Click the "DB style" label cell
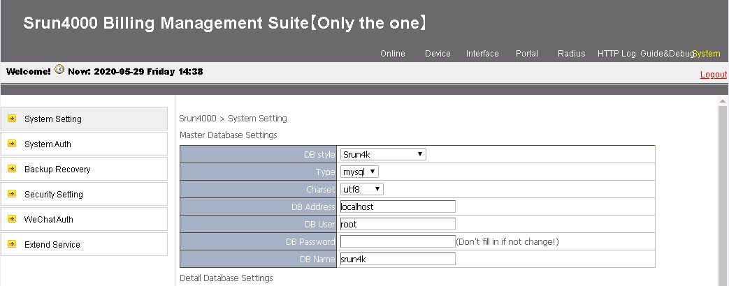729x286 pixels. tap(258, 154)
